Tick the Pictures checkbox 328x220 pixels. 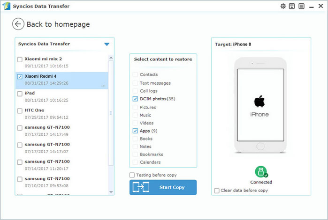point(135,107)
